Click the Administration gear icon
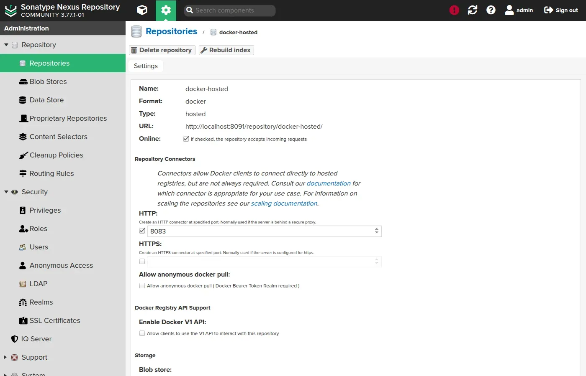This screenshot has width=586, height=376. [x=166, y=10]
